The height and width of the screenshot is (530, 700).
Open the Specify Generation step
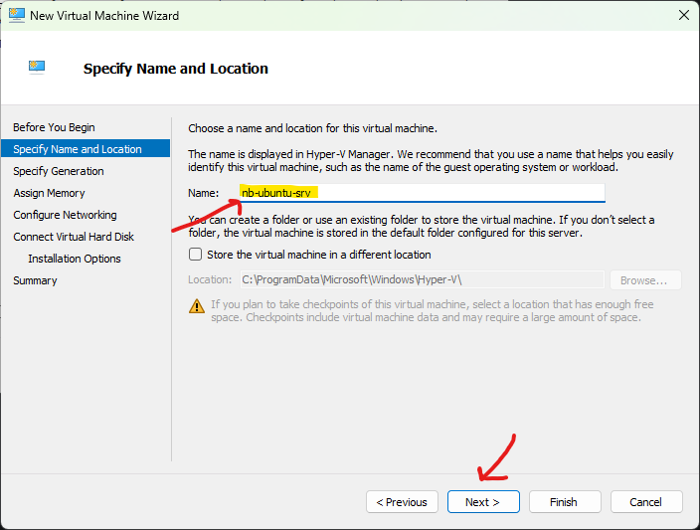tap(58, 171)
